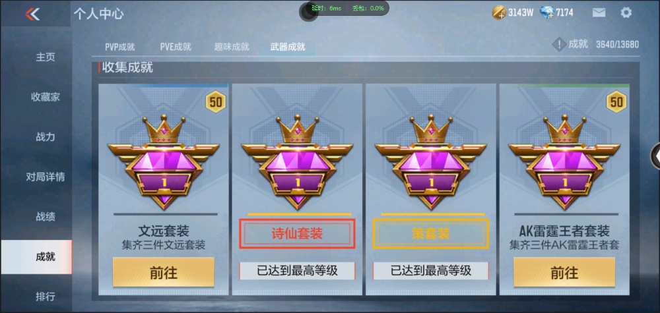Go to 战力 sidebar section
The width and height of the screenshot is (660, 313).
click(46, 137)
